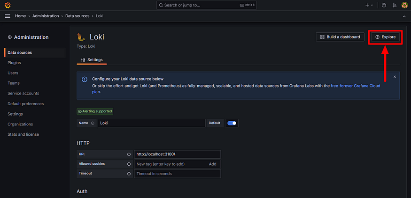Open the user profile avatar

point(404,5)
